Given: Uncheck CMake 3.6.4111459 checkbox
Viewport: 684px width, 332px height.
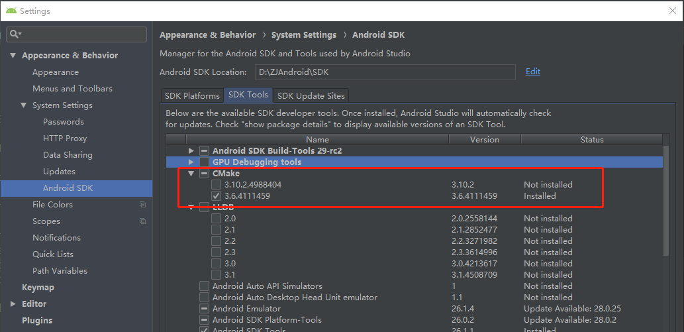Looking at the screenshot, I should pyautogui.click(x=216, y=196).
